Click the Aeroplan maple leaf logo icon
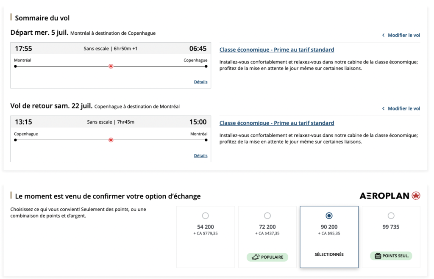The image size is (434, 279). 416,196
